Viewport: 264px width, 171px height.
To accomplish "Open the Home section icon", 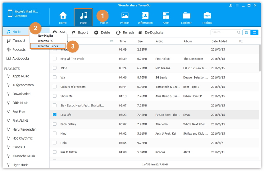I will tap(63, 16).
